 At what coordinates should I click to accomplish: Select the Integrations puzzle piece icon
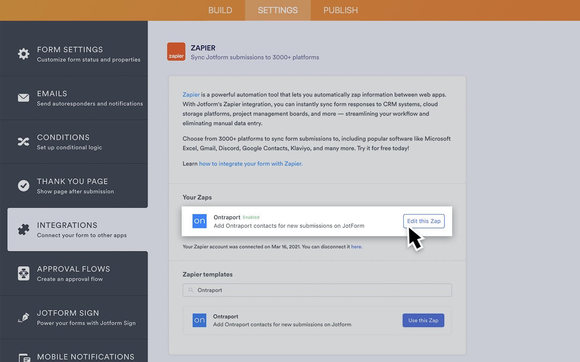(x=24, y=229)
